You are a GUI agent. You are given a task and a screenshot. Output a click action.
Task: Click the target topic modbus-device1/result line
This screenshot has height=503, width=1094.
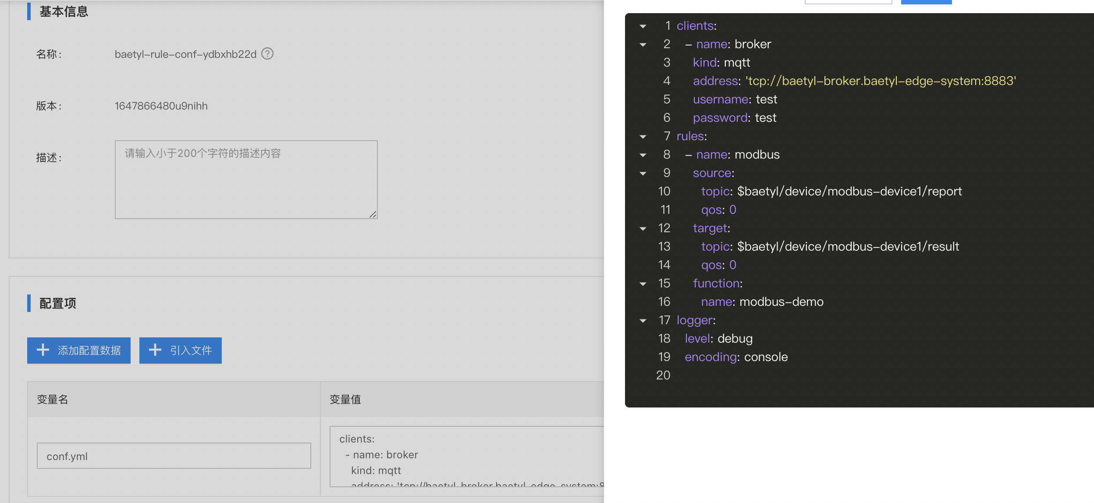830,247
